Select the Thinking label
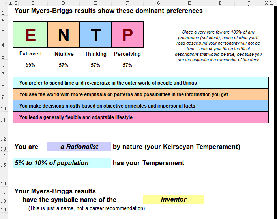 pos(95,54)
